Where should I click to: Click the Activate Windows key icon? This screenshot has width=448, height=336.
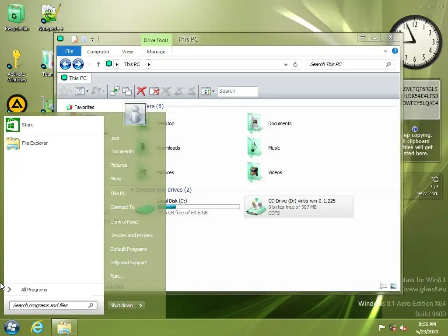pyautogui.click(x=16, y=66)
